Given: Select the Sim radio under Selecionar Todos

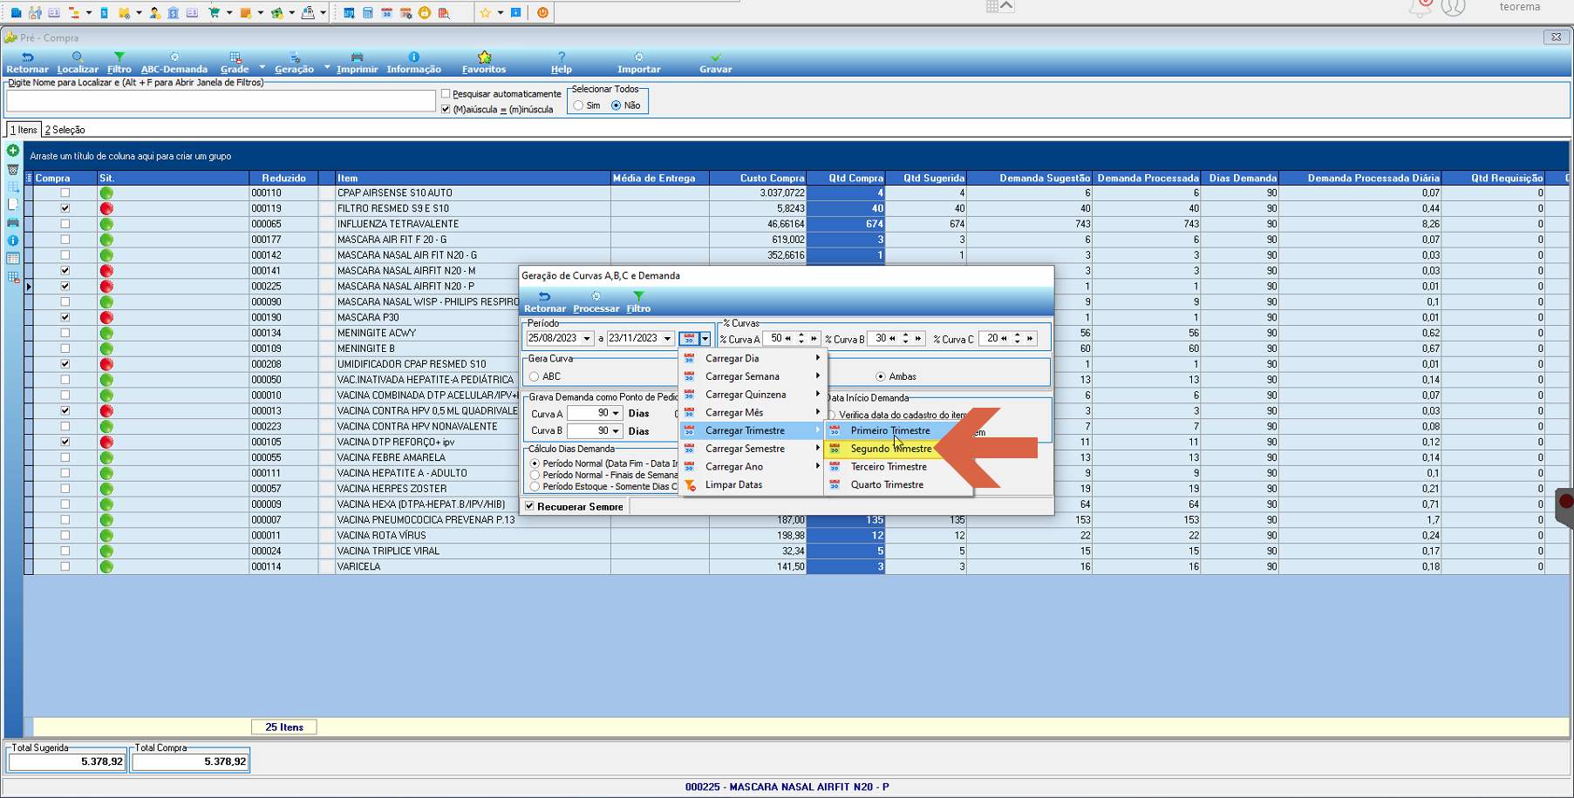Looking at the screenshot, I should (x=579, y=105).
